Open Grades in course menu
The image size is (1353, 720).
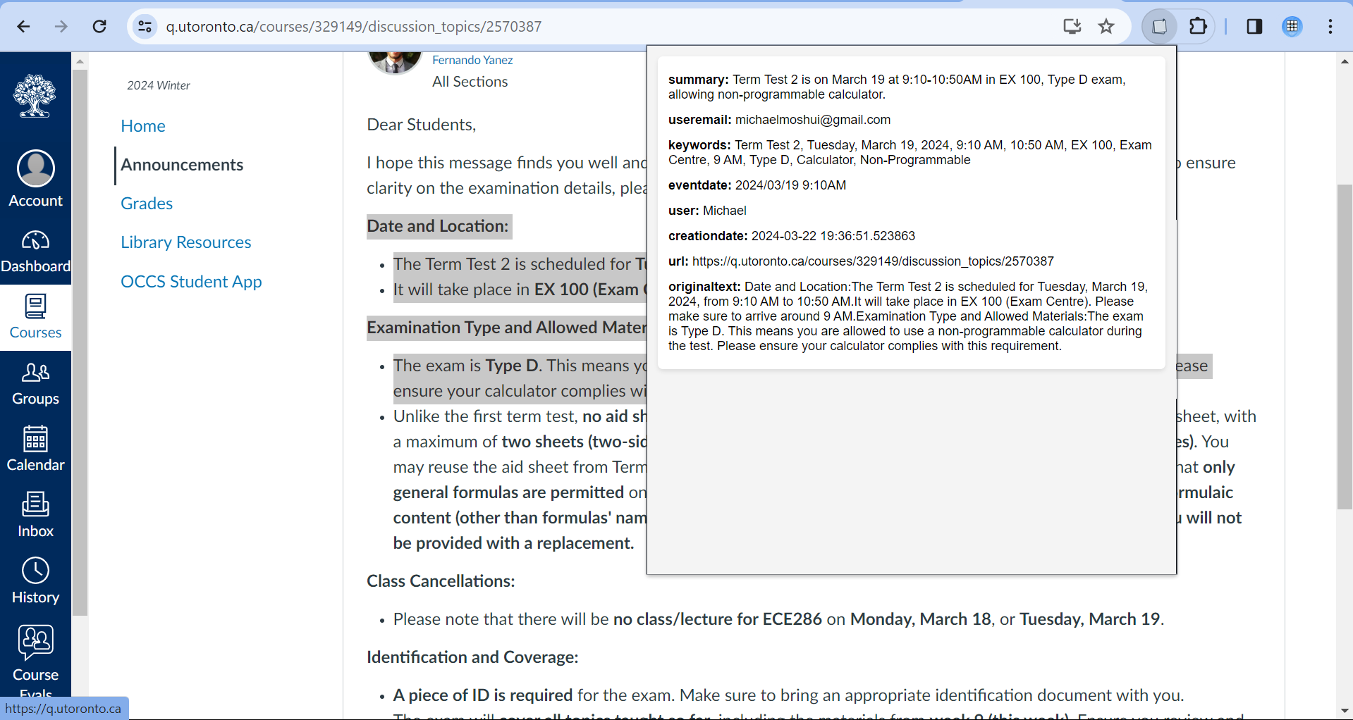click(x=147, y=204)
